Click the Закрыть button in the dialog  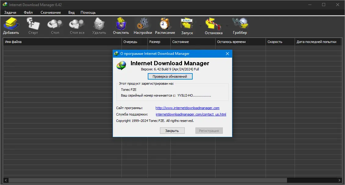click(172, 130)
